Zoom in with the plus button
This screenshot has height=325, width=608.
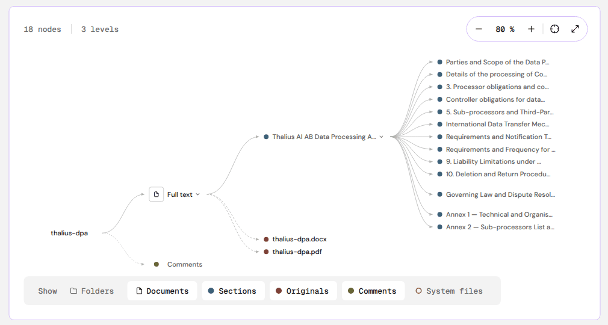point(531,29)
